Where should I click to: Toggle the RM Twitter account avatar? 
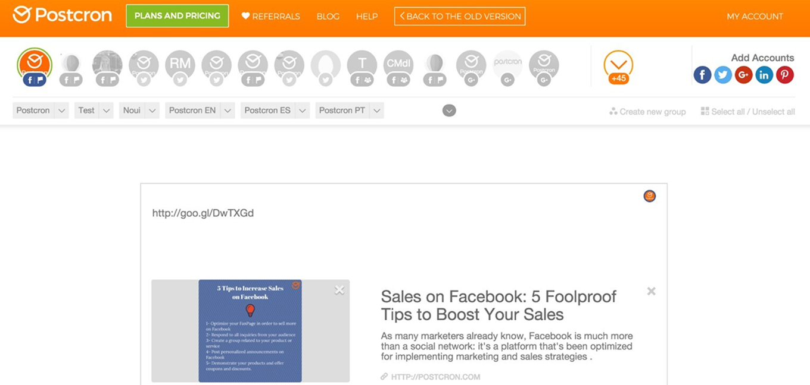tap(180, 64)
